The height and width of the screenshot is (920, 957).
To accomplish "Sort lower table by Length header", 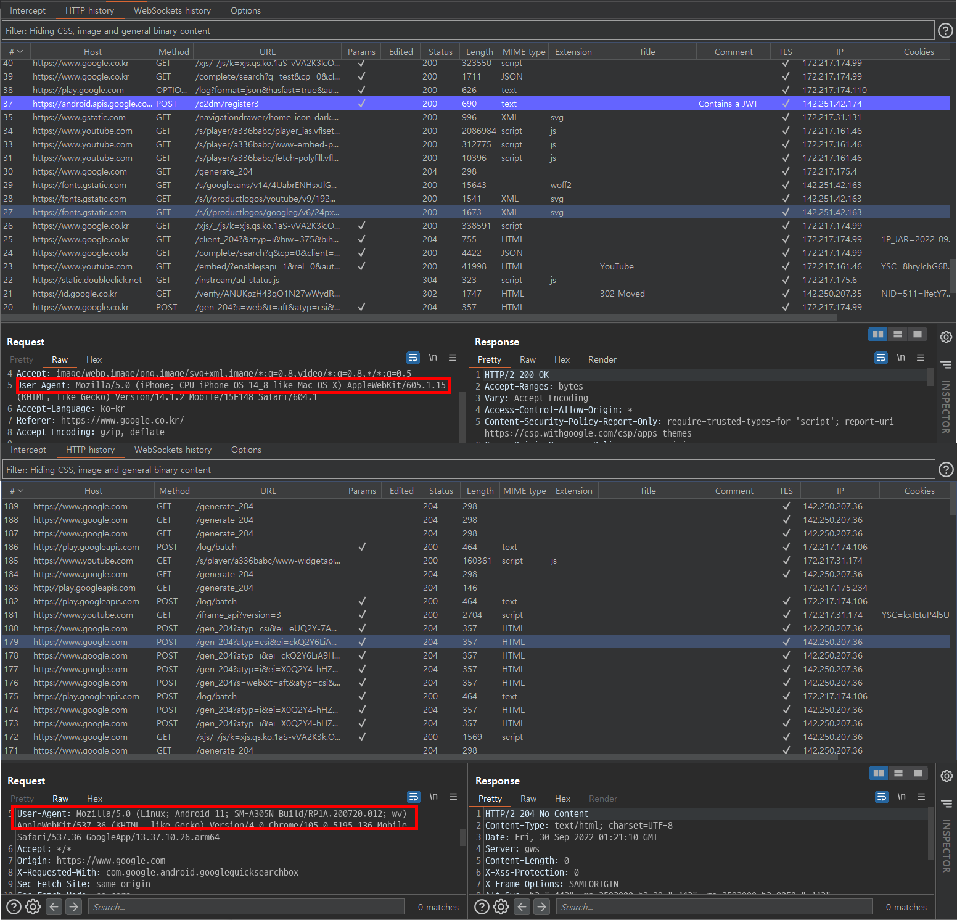I will point(480,491).
